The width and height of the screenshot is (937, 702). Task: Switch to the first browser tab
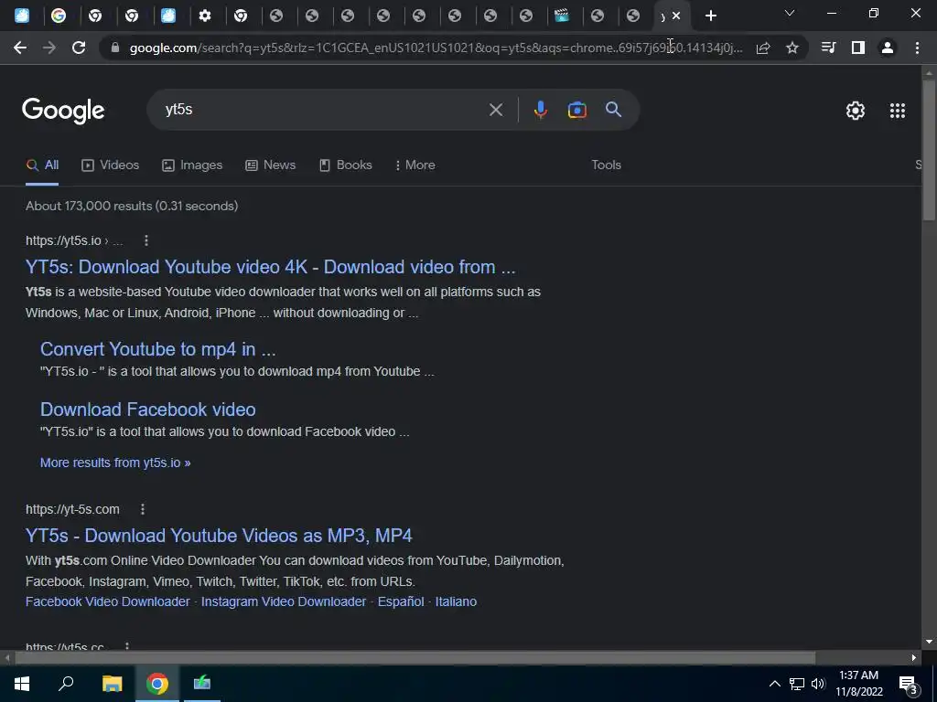pos(22,16)
